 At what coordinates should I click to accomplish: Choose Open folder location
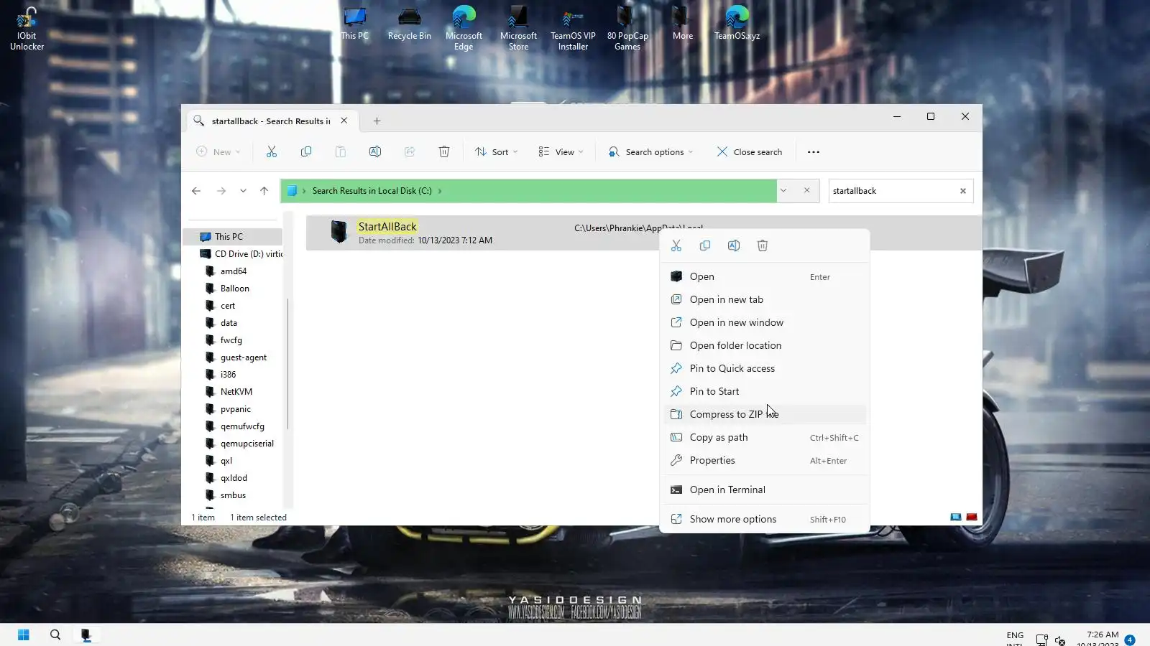point(764,345)
